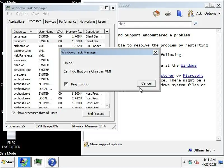Open the View menu in Task Manager
The image size is (224, 168).
coord(35,14)
